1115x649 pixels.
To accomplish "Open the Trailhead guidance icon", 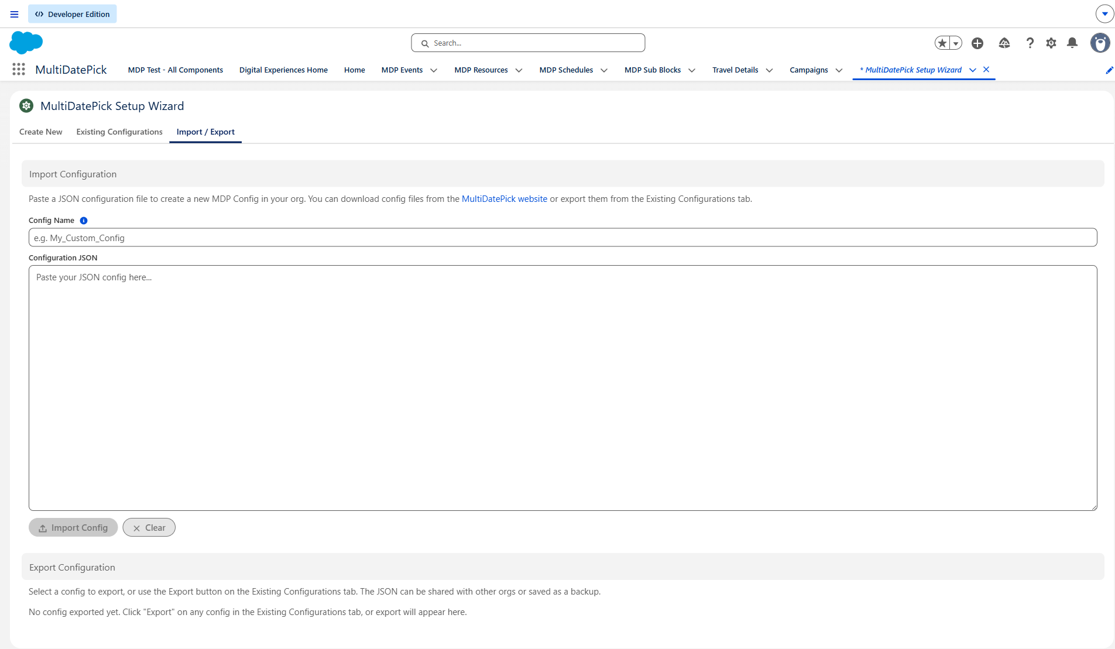I will coord(1004,43).
